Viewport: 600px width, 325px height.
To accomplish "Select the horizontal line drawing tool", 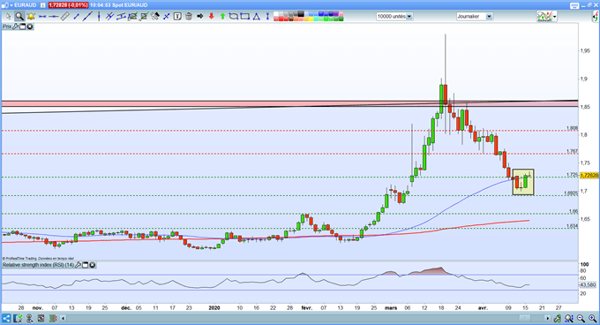I will point(42,17).
